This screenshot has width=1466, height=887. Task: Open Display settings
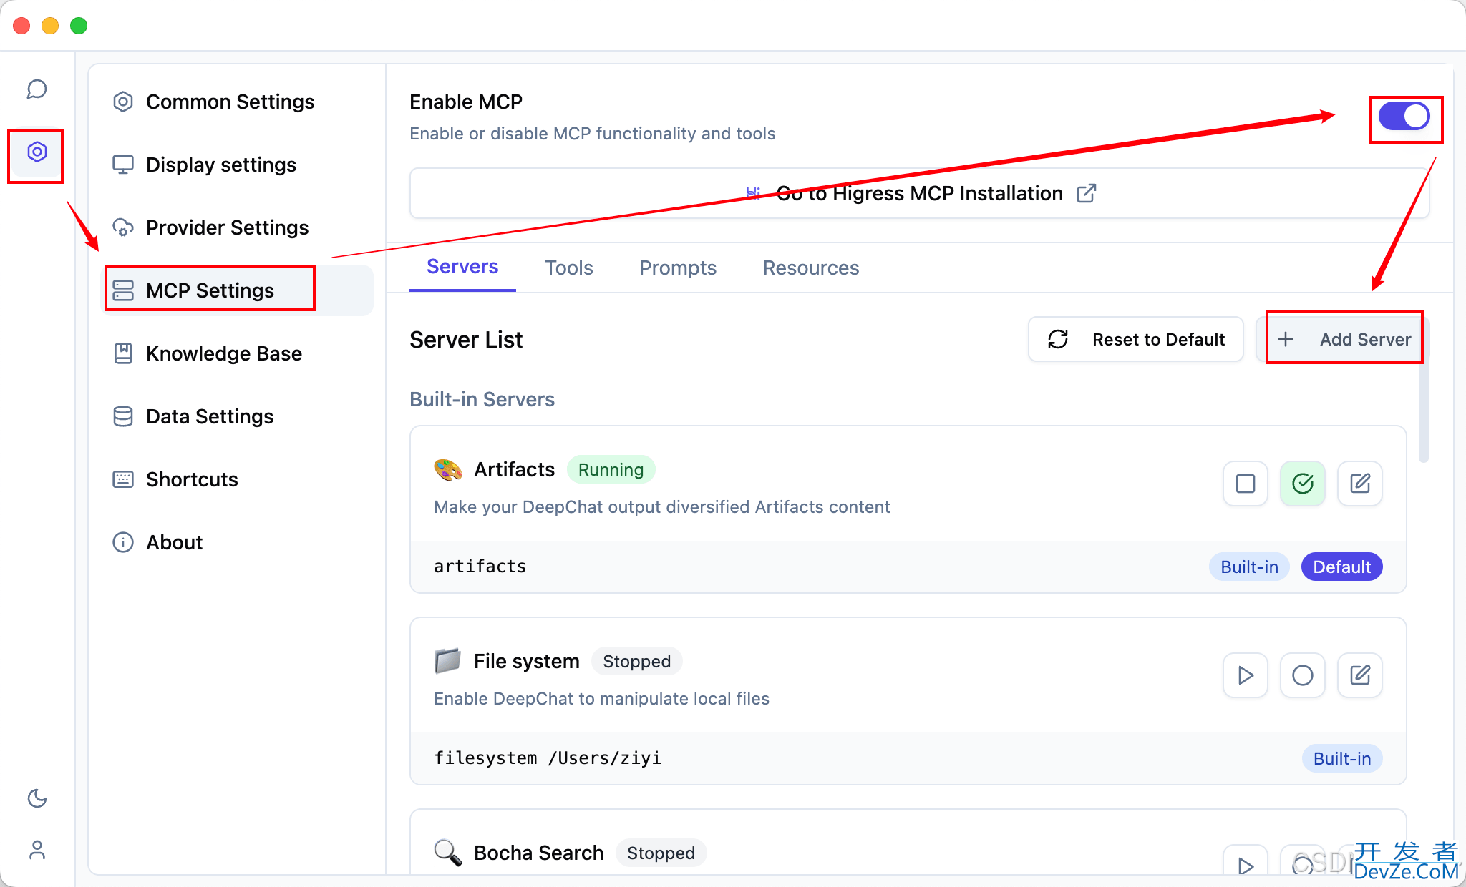coord(238,165)
